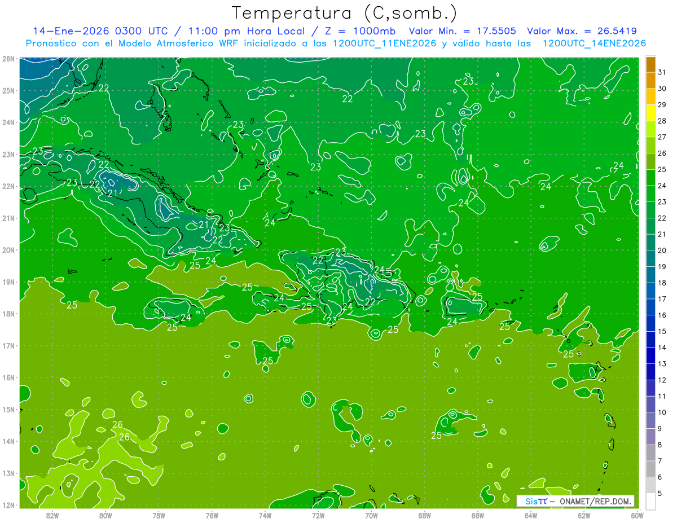The height and width of the screenshot is (523, 677).
Task: Click the '60W' longitude axis label
Action: [x=637, y=515]
